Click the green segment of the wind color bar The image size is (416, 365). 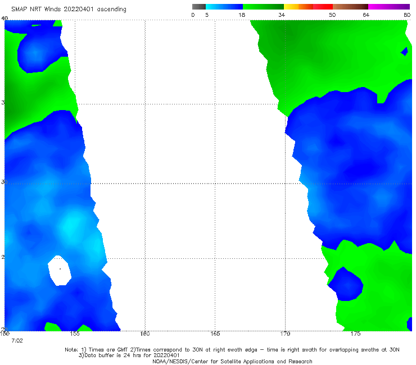point(263,7)
